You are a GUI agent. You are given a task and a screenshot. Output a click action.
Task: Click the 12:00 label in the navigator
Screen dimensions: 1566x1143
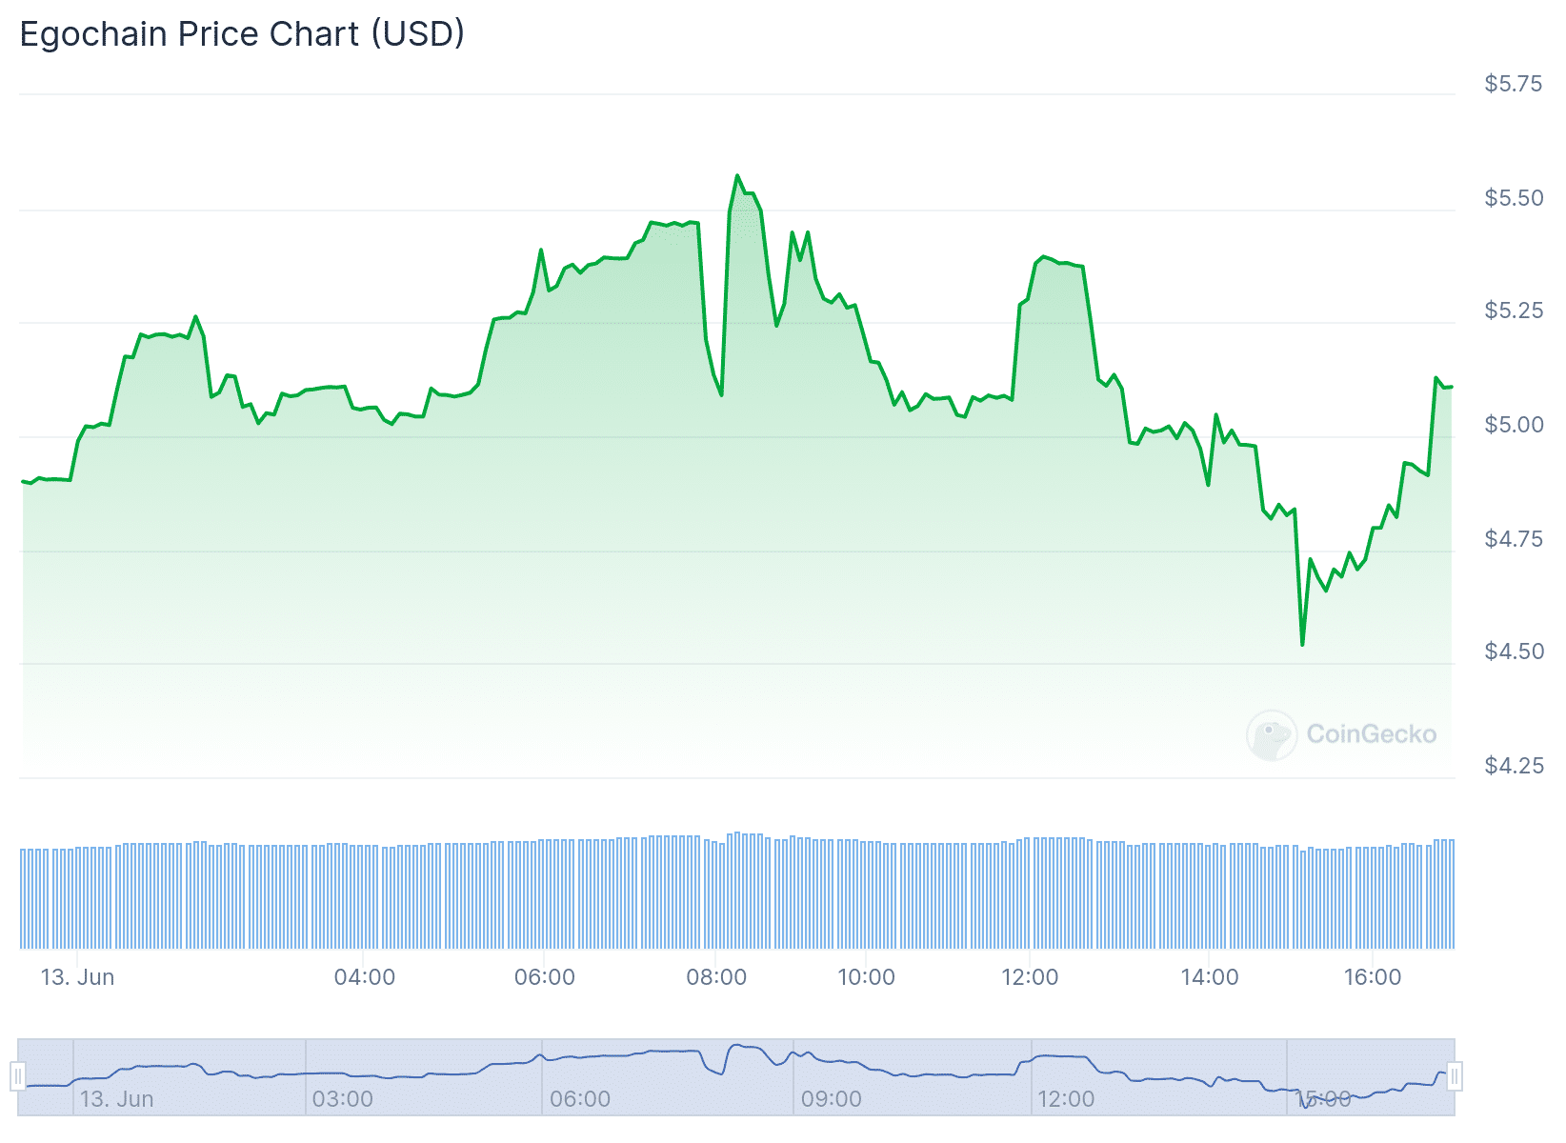point(1066,1099)
